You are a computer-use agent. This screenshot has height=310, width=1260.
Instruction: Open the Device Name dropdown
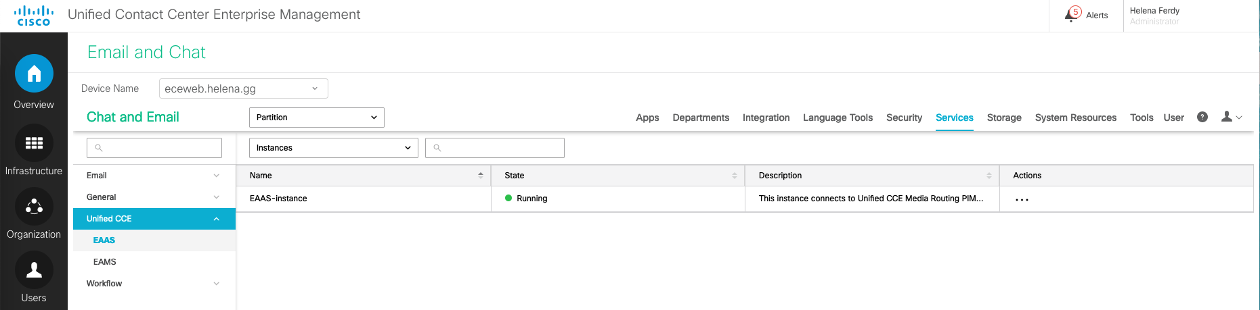(244, 88)
